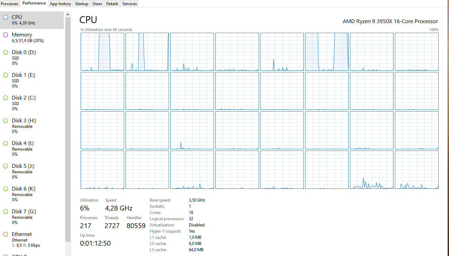Open the Details tab
The width and height of the screenshot is (449, 256).
point(112,4)
